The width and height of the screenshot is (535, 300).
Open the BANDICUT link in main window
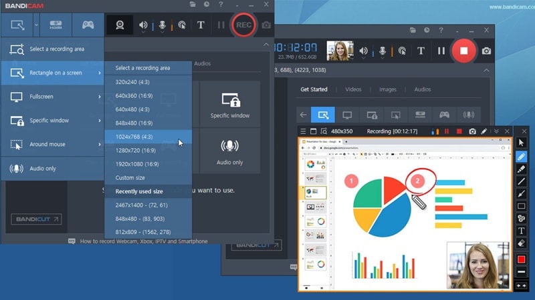[x=36, y=219]
